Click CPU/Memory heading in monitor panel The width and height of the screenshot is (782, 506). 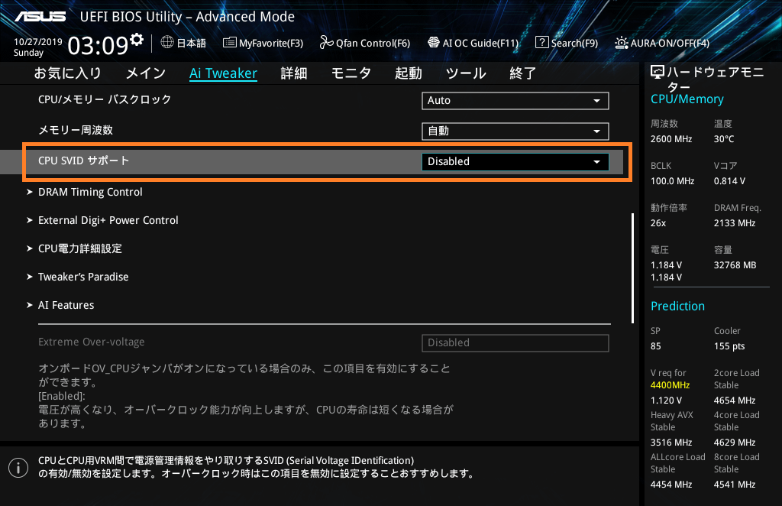[687, 99]
